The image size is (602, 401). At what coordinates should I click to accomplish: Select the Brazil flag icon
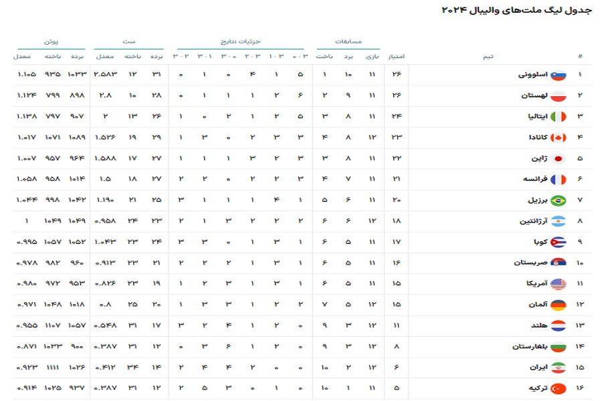557,199
